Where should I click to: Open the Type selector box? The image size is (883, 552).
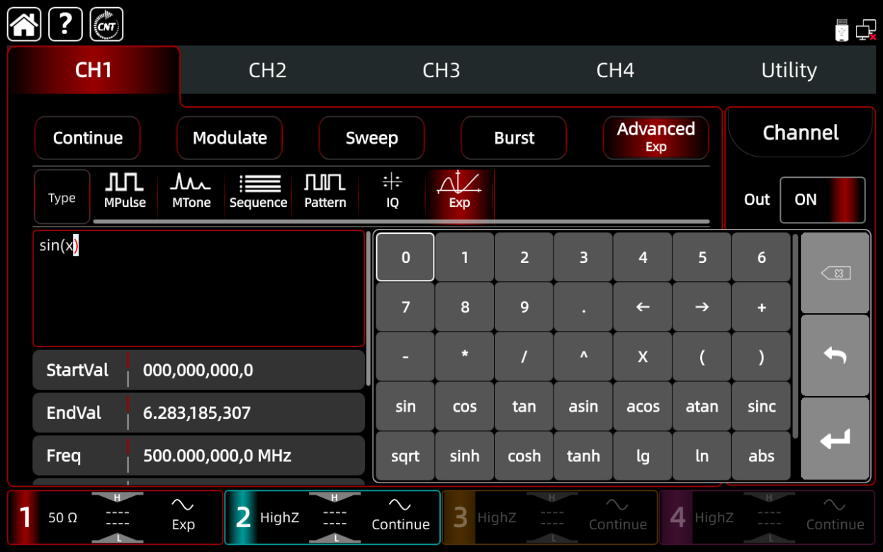(x=62, y=198)
